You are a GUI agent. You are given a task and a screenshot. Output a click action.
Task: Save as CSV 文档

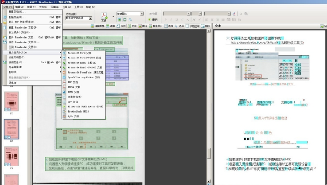[x=83, y=102]
